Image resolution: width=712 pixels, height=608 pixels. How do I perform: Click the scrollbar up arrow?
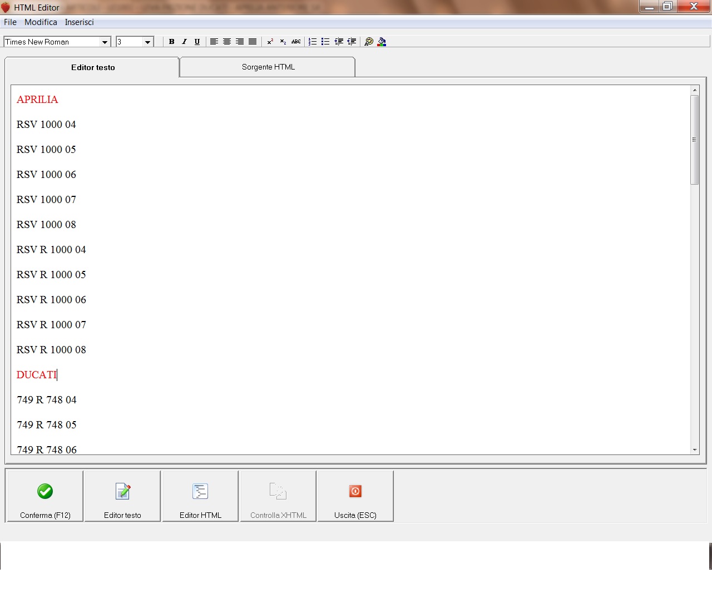(694, 90)
